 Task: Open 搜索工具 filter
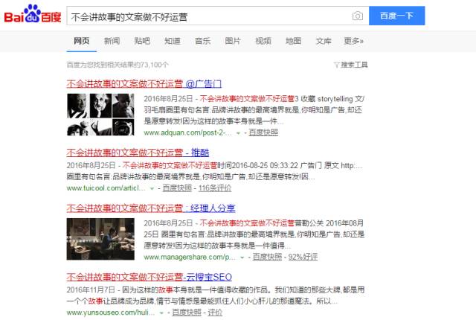click(x=351, y=65)
